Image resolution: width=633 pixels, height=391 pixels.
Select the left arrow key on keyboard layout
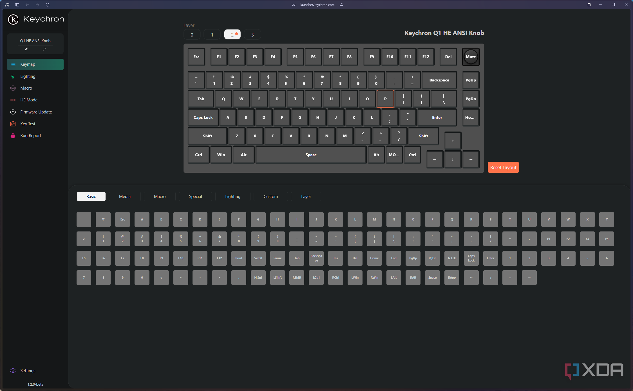click(435, 159)
